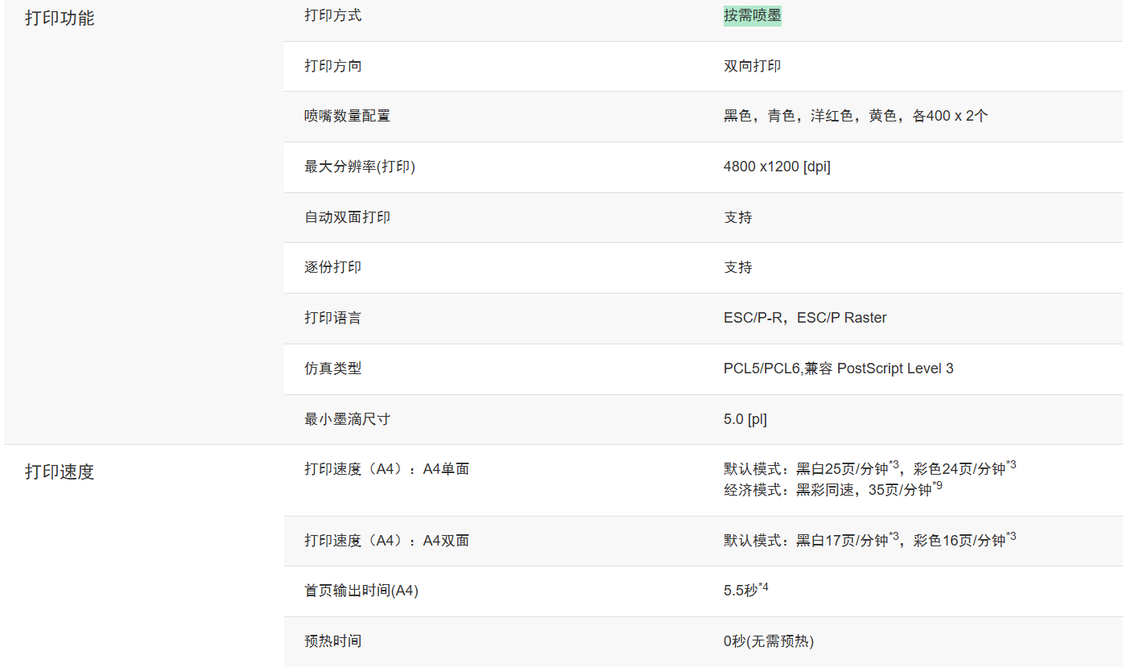Image resolution: width=1123 pixels, height=667 pixels.
Task: Click the 打印方式 row label
Action: 332,16
